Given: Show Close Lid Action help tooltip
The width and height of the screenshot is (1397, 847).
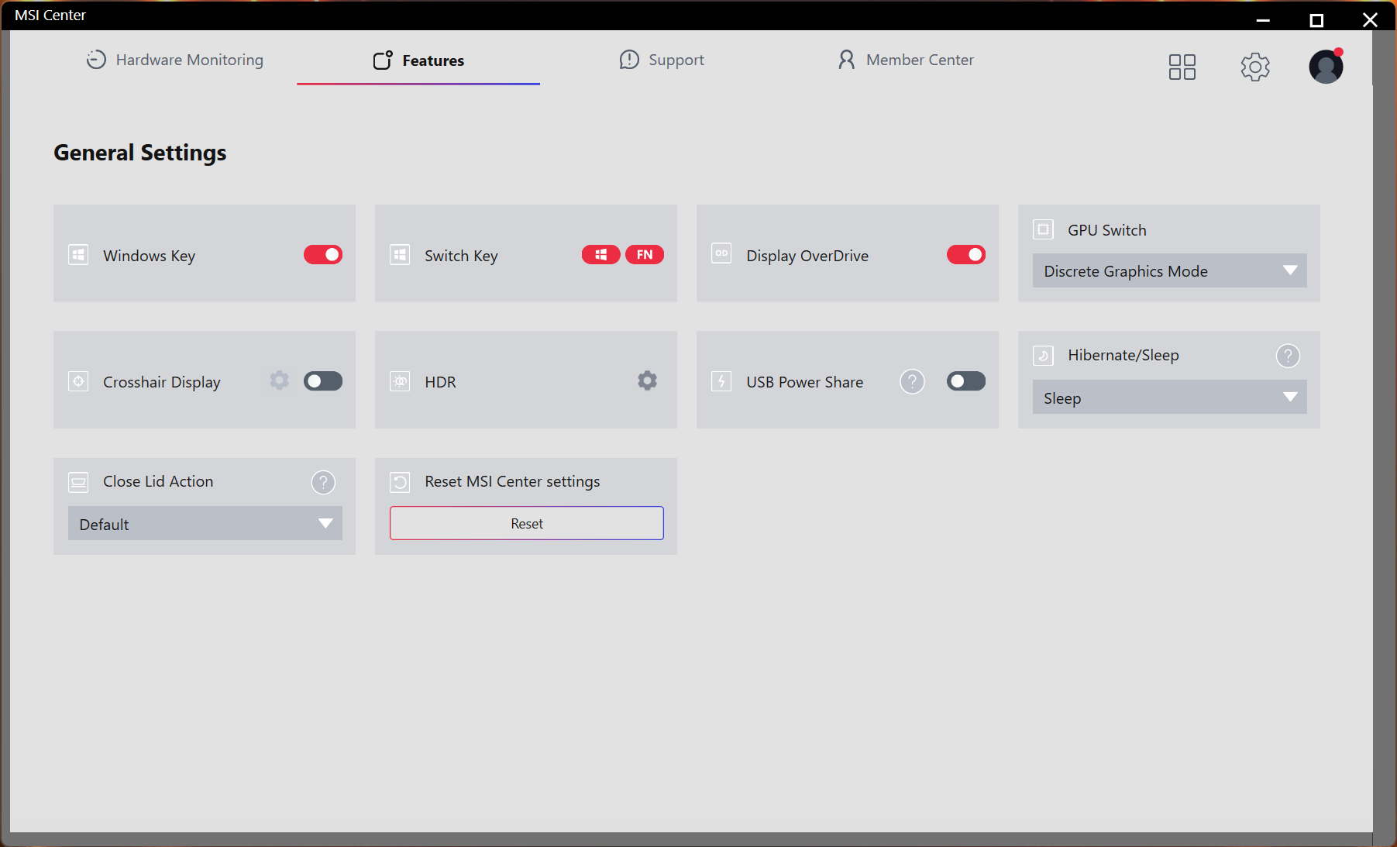Looking at the screenshot, I should 323,482.
